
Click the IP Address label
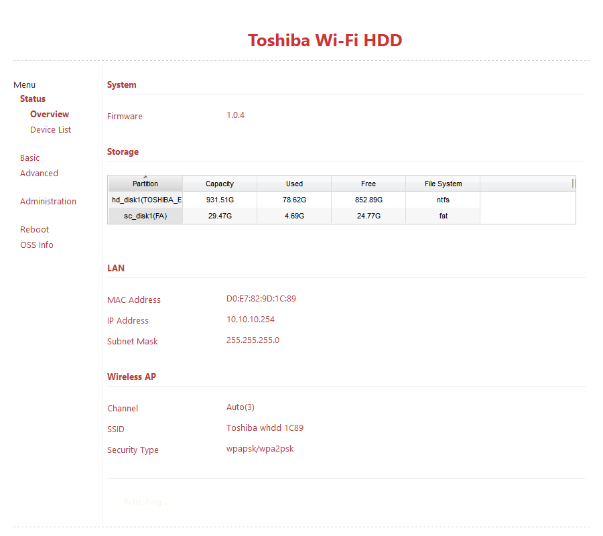point(128,320)
